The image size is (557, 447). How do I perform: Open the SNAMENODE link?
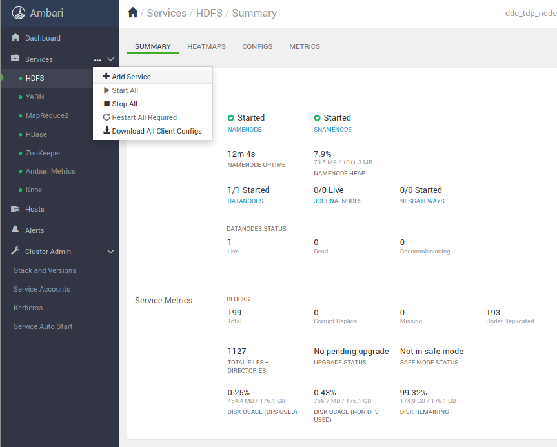pyautogui.click(x=332, y=130)
